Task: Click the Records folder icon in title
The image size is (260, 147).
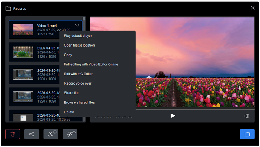Action: [8, 8]
